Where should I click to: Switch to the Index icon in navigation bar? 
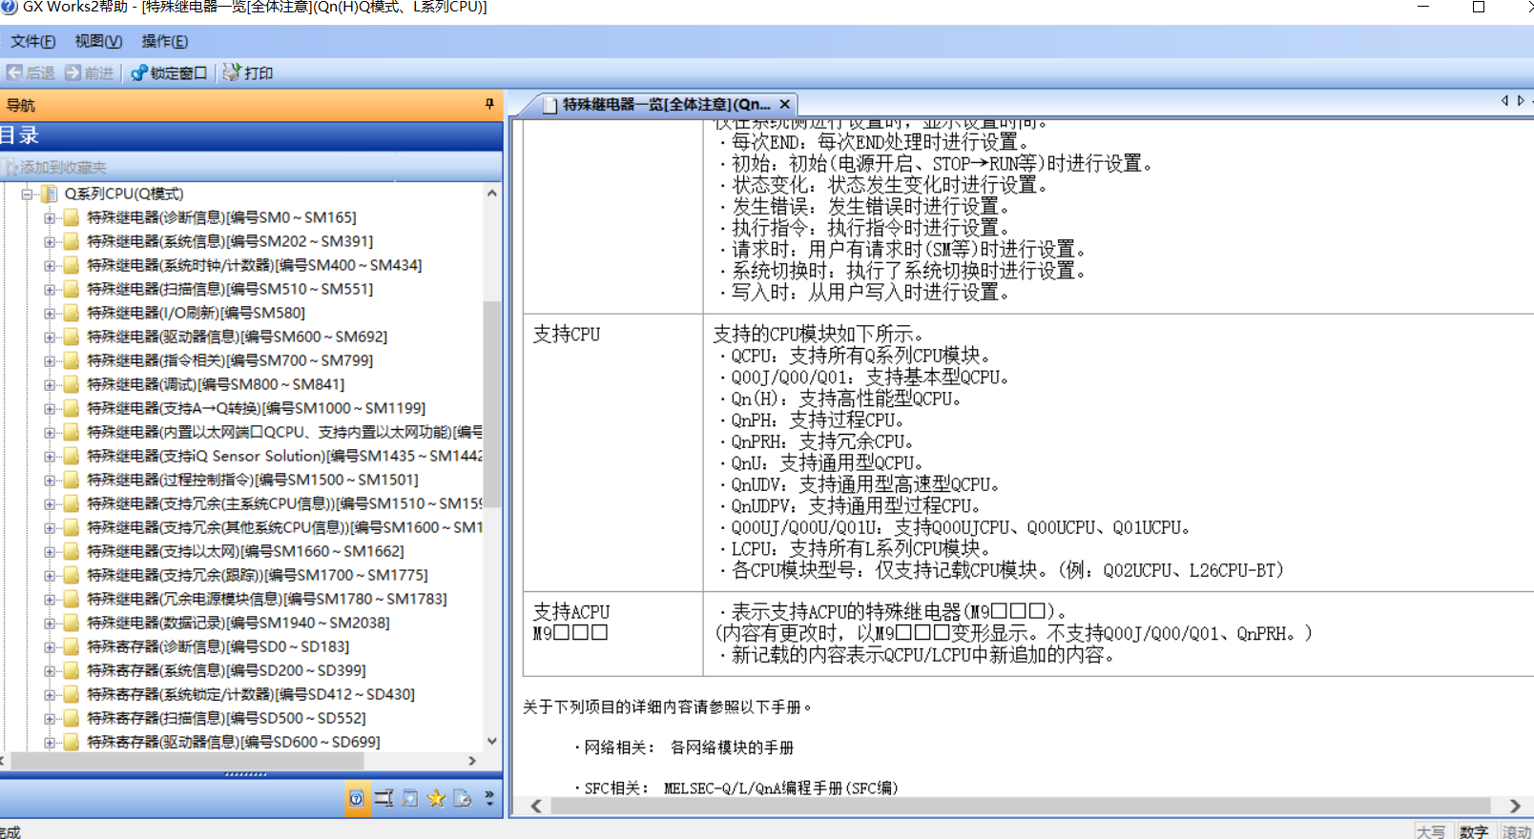point(383,799)
